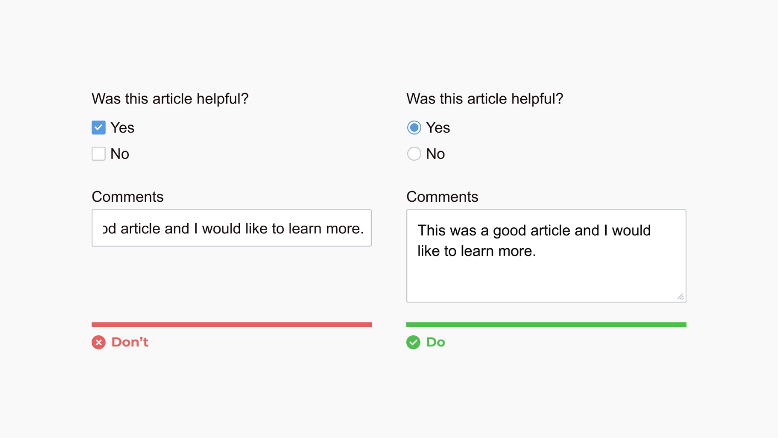Screen dimensions: 778x438
Task: Click the green Do label text
Action: (x=436, y=342)
